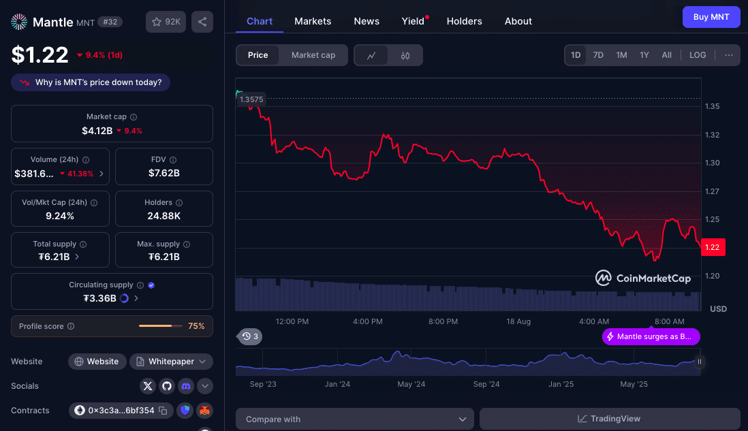
Task: Click the Buy MNT button
Action: pyautogui.click(x=711, y=17)
